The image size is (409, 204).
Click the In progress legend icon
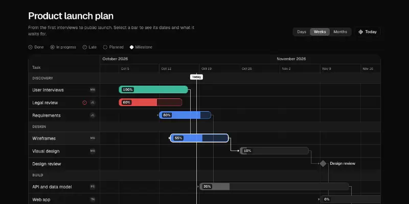pos(52,47)
